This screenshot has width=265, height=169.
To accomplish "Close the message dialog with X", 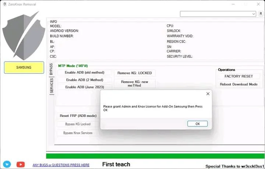I will point(208,94).
